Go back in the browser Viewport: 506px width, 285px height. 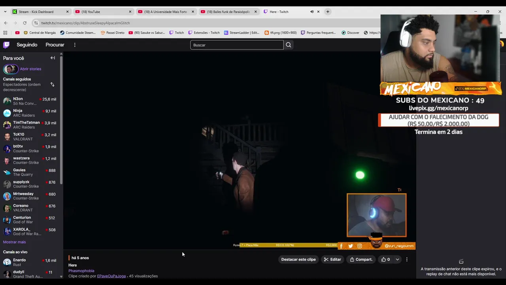coord(6,23)
